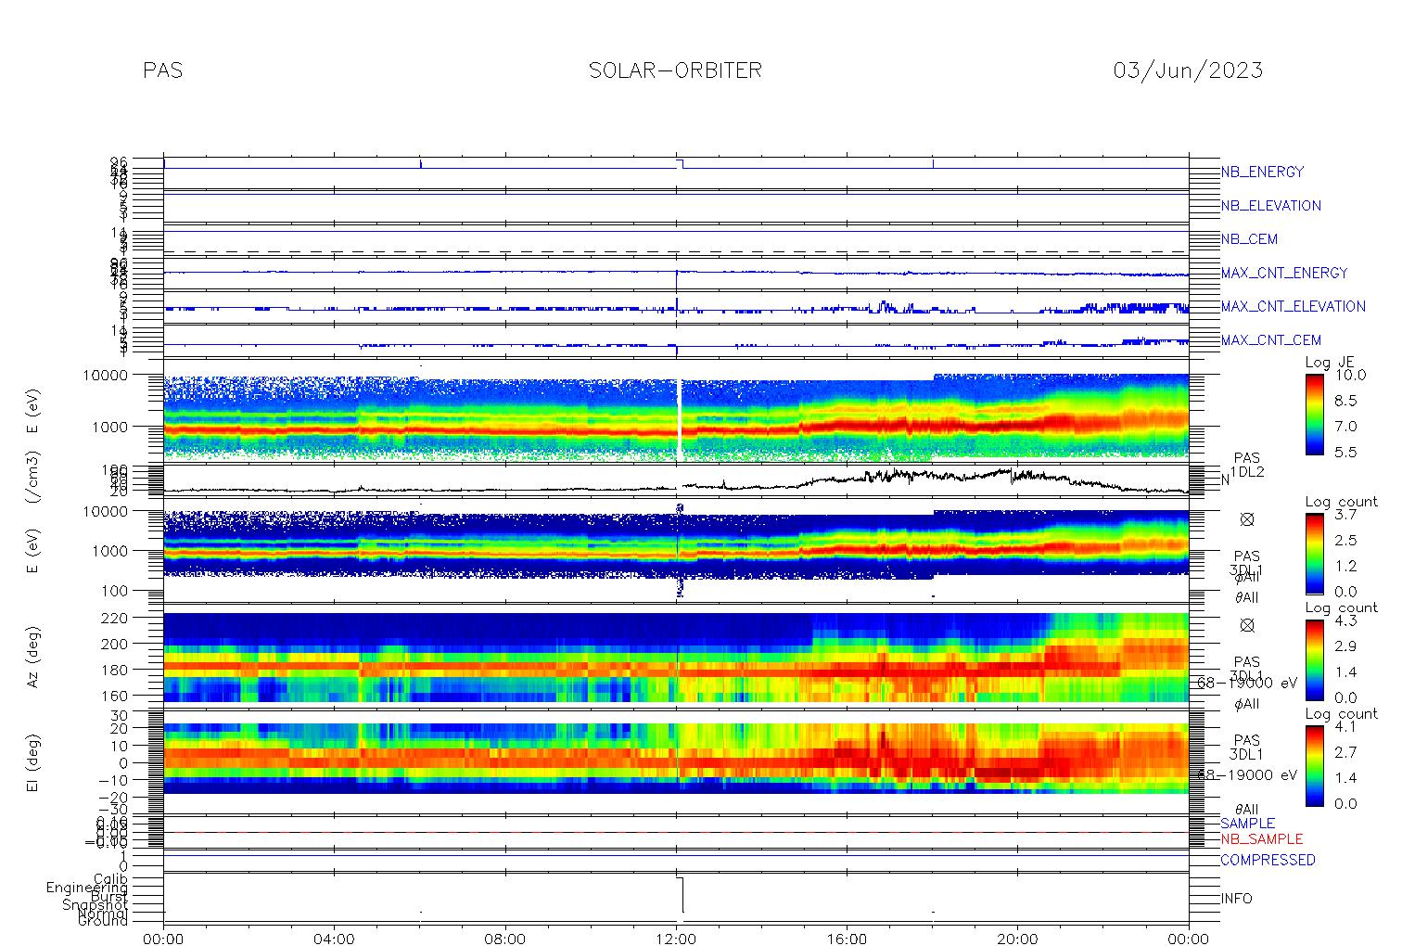Click the 10.0 value on the Log JE scale
Viewport: 1402px width, 946px height.
click(1349, 376)
